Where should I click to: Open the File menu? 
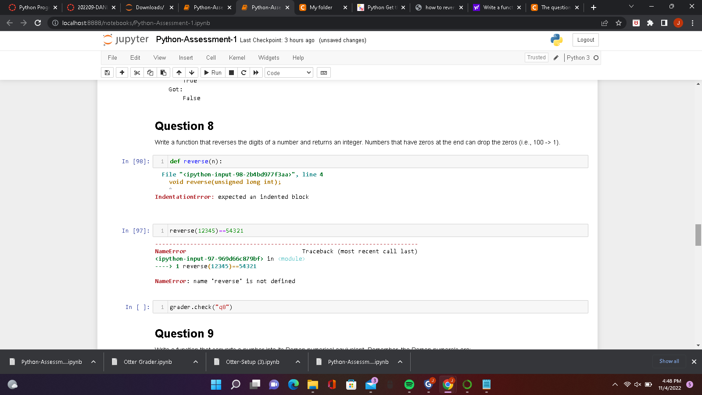(112, 57)
